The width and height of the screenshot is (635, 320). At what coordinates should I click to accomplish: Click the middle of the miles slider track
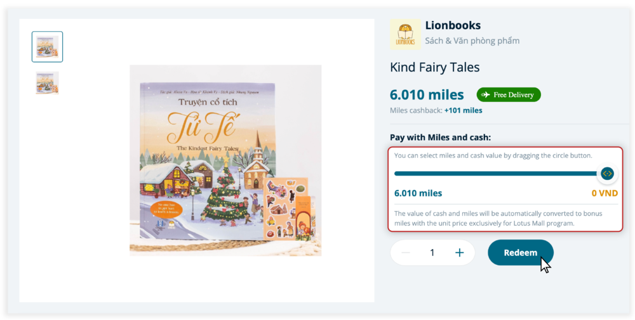coord(495,173)
